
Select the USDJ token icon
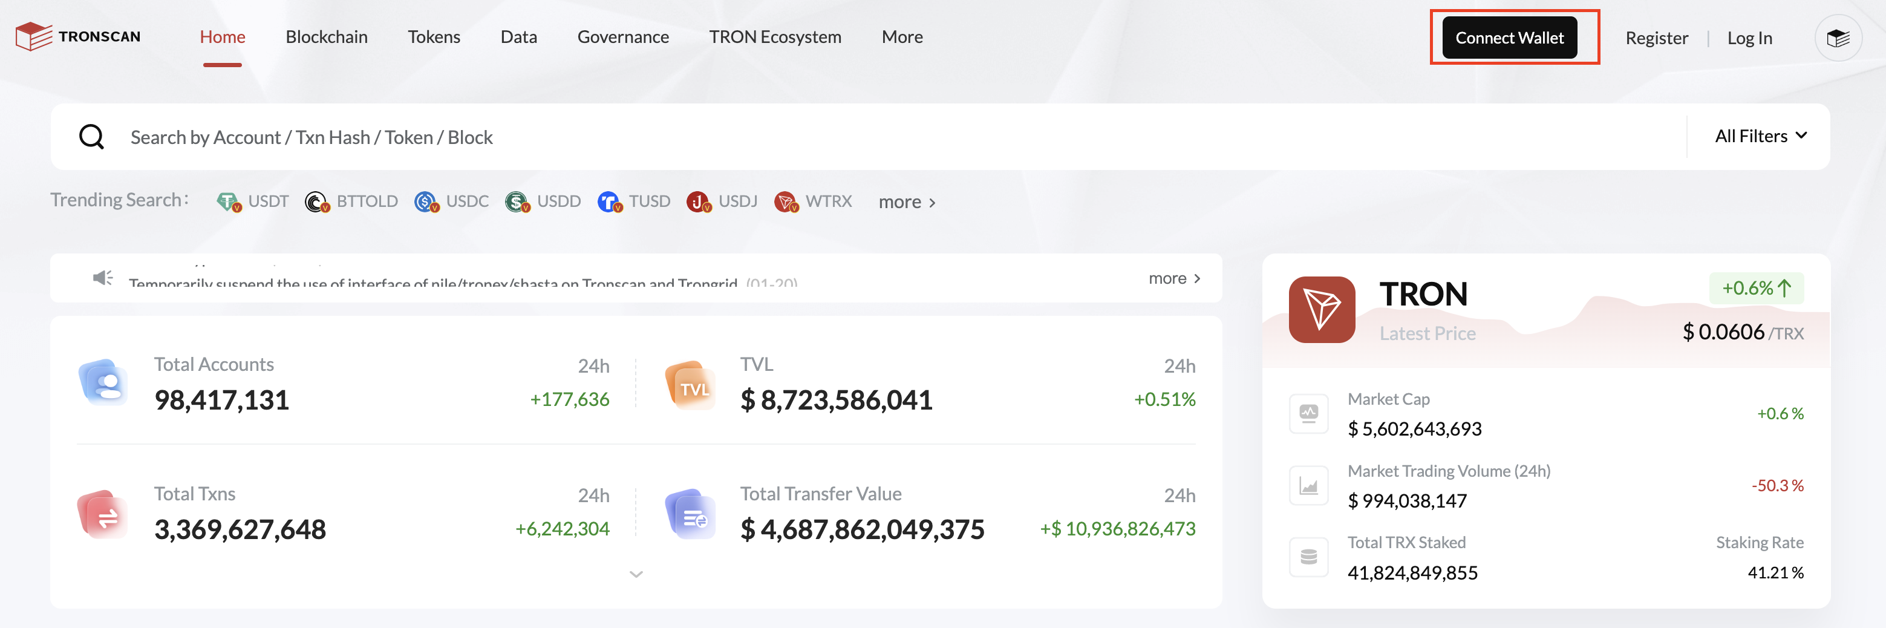pyautogui.click(x=699, y=201)
